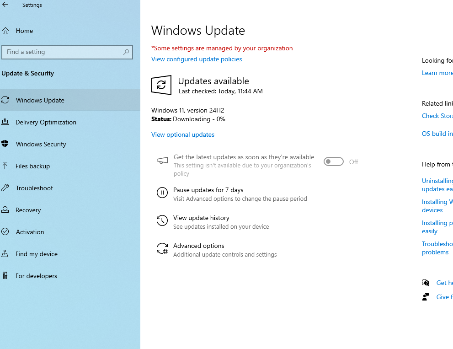Click the Give feedback person icon
The image size is (453, 349).
tap(426, 297)
